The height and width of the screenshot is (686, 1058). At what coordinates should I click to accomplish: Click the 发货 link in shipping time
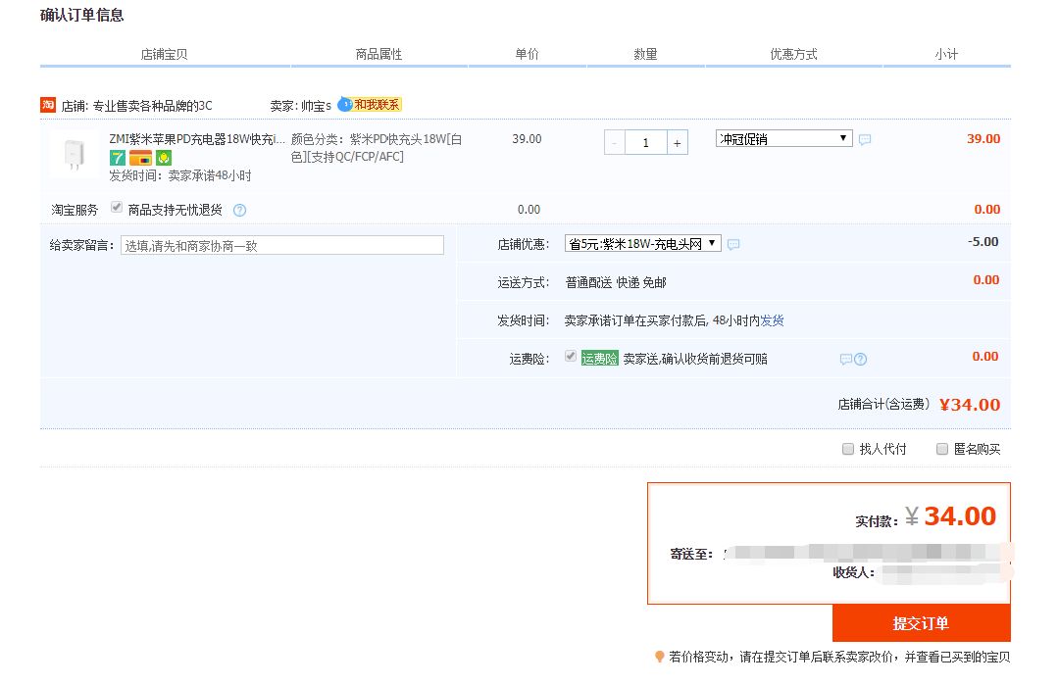(x=772, y=320)
